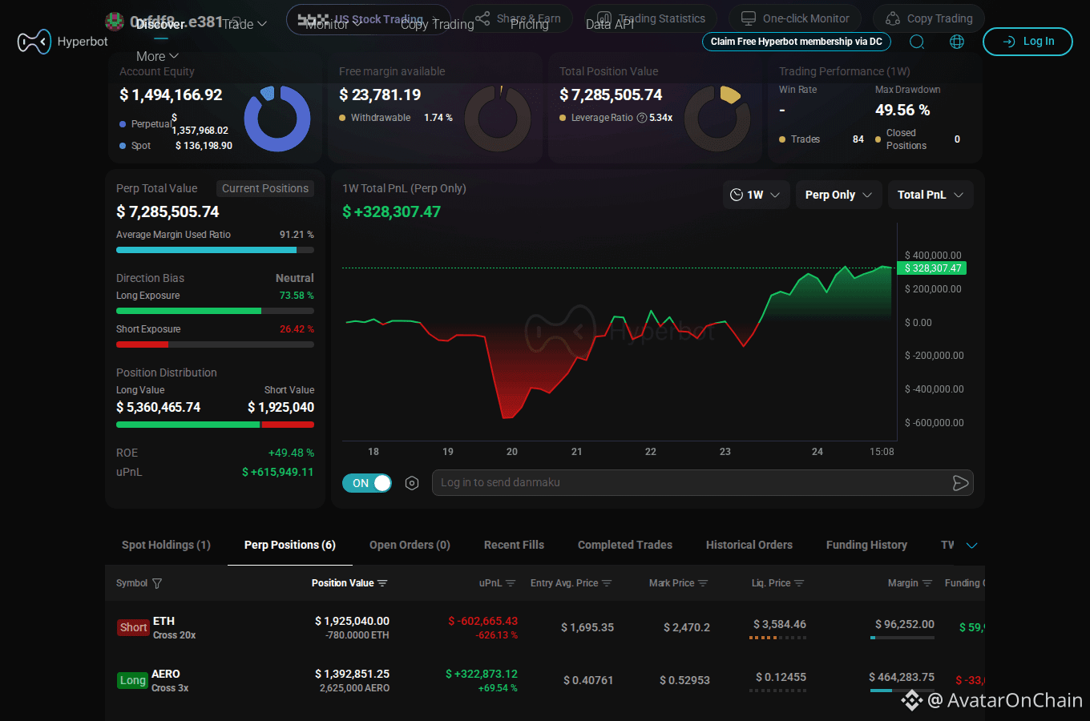1090x721 pixels.
Task: Open the search magnifier icon
Action: 917,42
